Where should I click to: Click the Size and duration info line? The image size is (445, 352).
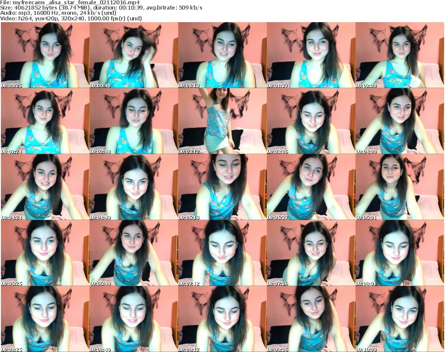[101, 8]
